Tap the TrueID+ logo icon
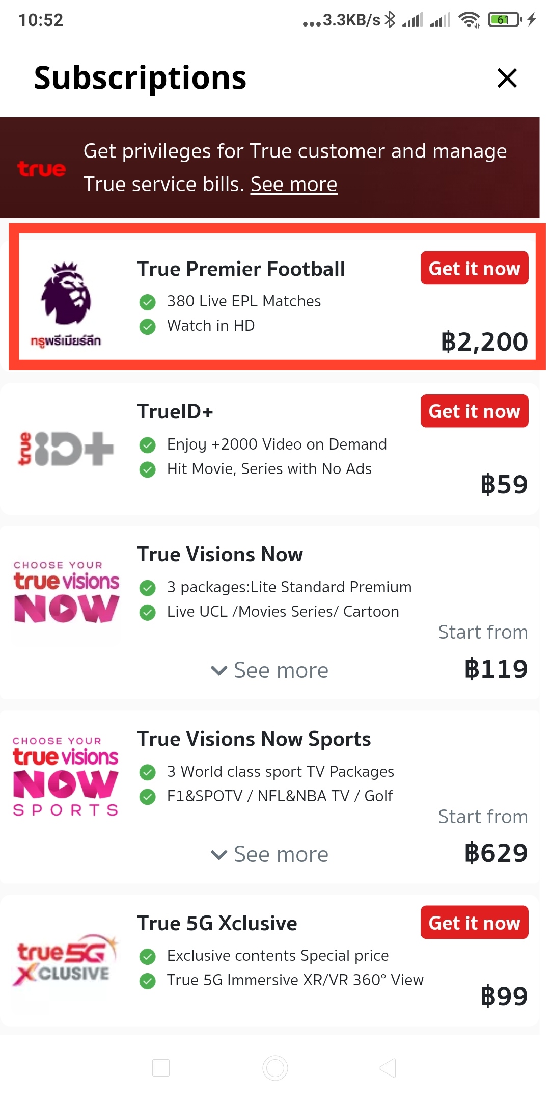 pos(66,449)
